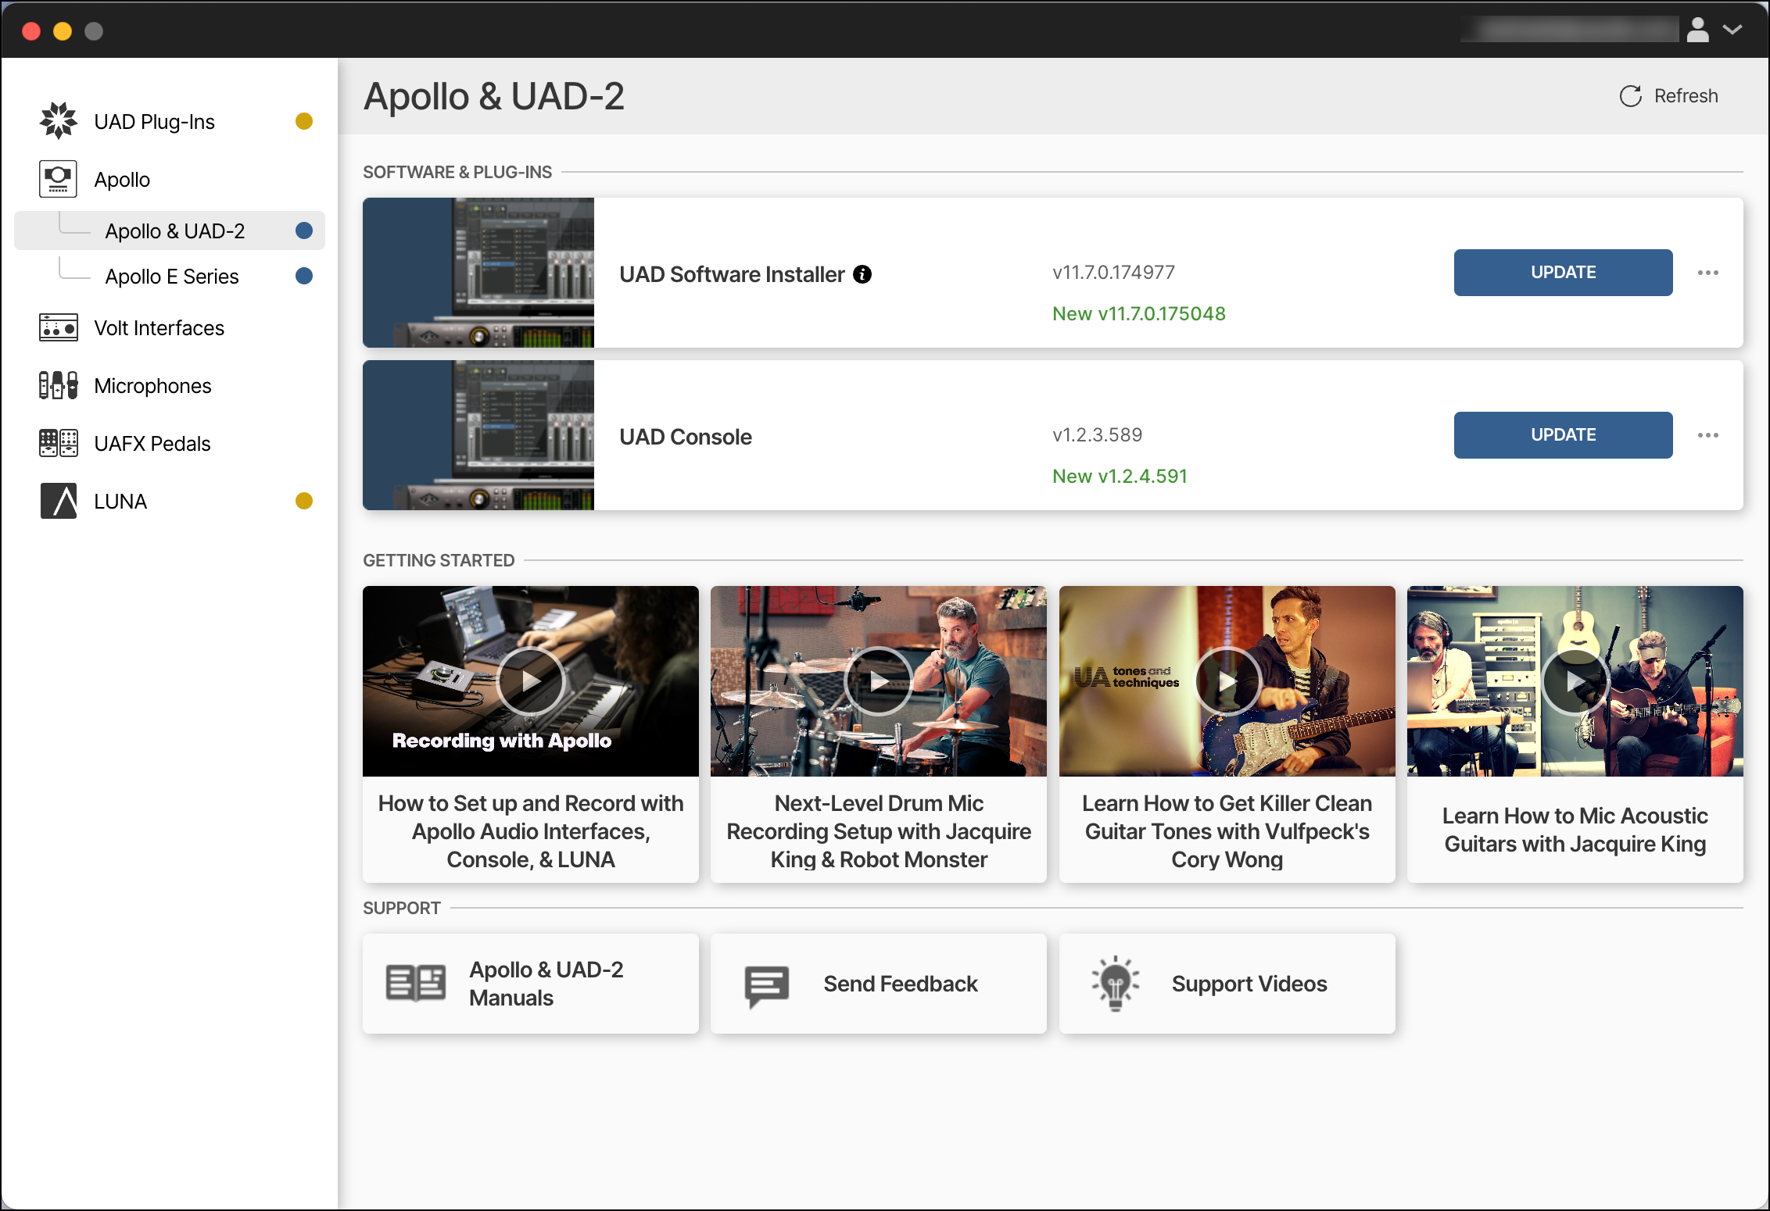
Task: Click the Refresh control at top right
Action: [x=1669, y=95]
